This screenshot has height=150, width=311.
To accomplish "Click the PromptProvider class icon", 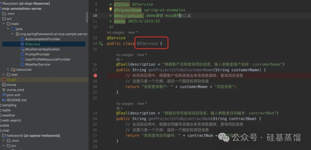I will coord(22,54).
